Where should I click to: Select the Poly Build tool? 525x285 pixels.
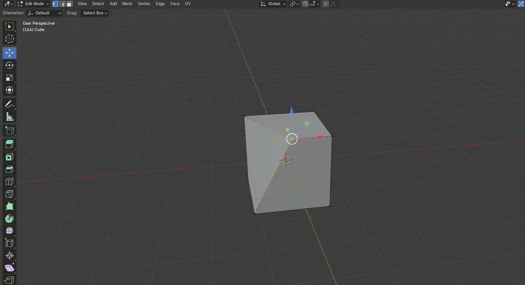[x=9, y=206]
